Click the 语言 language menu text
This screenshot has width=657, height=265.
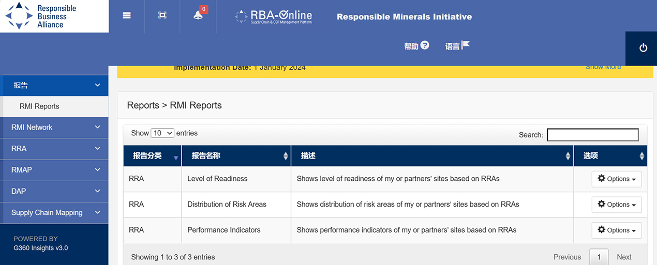(x=452, y=46)
